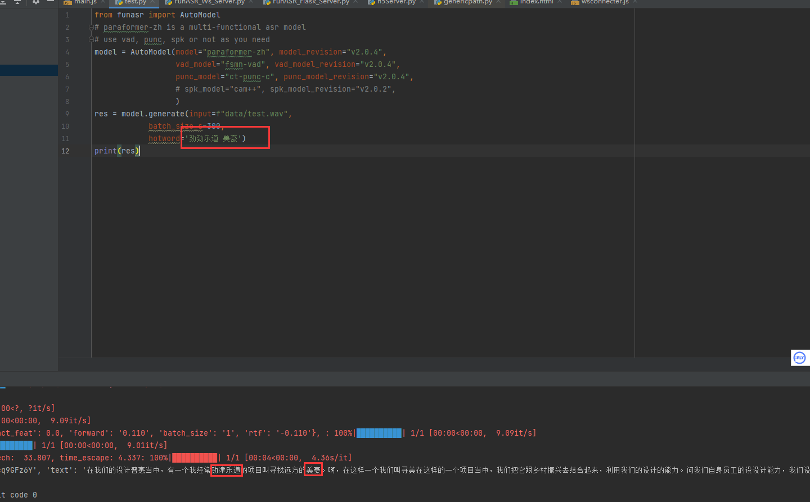The height and width of the screenshot is (502, 810).
Task: Open the FunASR_ws_Server.py tab
Action: [x=209, y=2]
